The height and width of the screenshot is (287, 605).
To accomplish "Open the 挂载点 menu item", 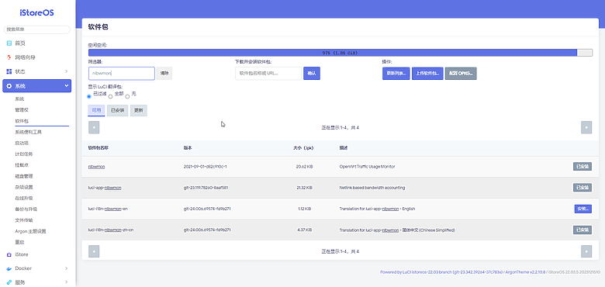I will click(22, 165).
